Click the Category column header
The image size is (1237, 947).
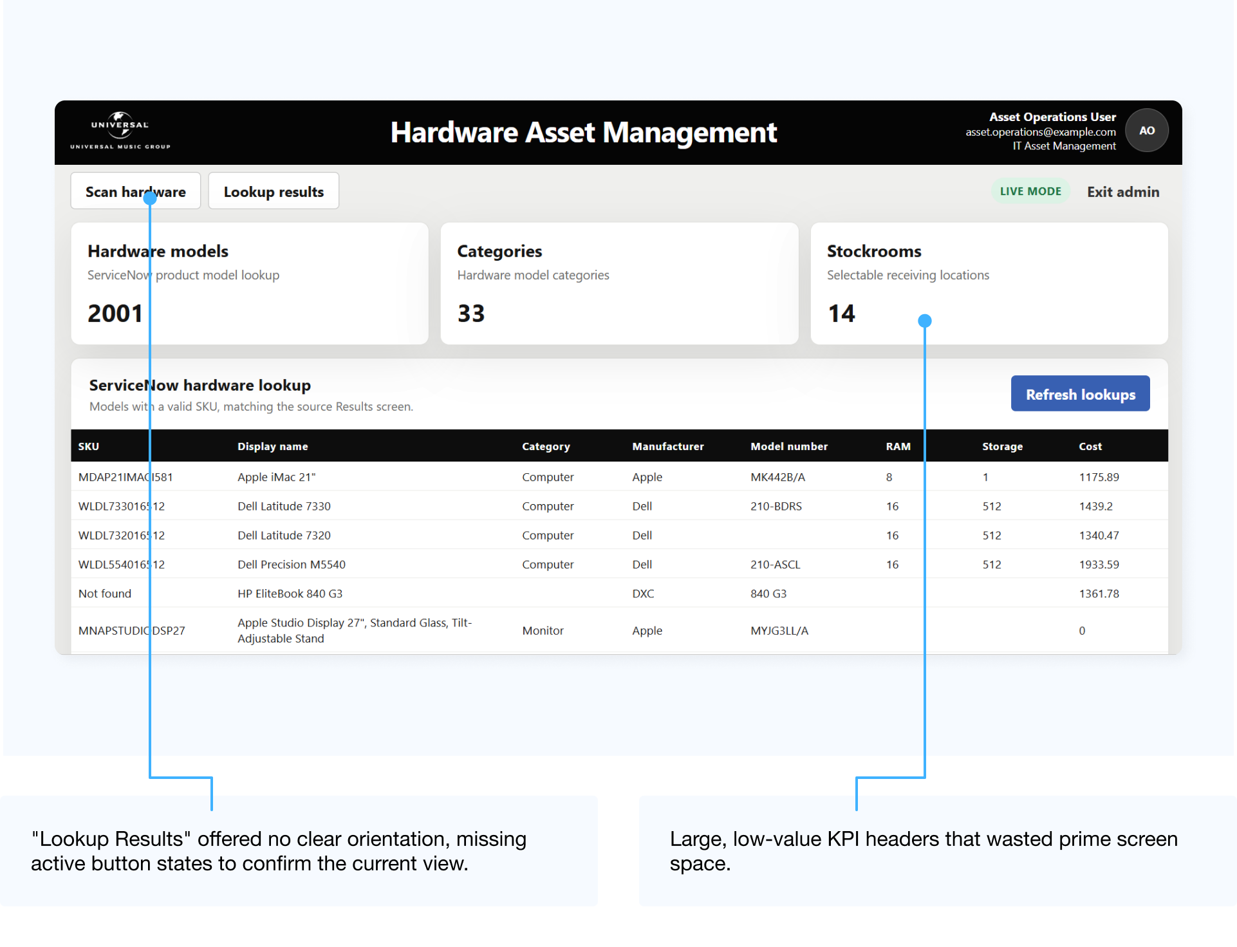[x=546, y=446]
